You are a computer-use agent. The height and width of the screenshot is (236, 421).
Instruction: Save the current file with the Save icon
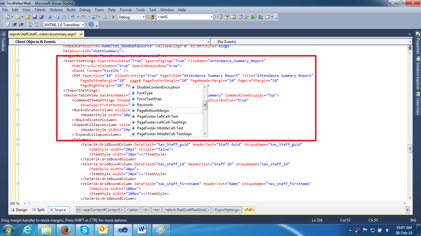(35, 17)
